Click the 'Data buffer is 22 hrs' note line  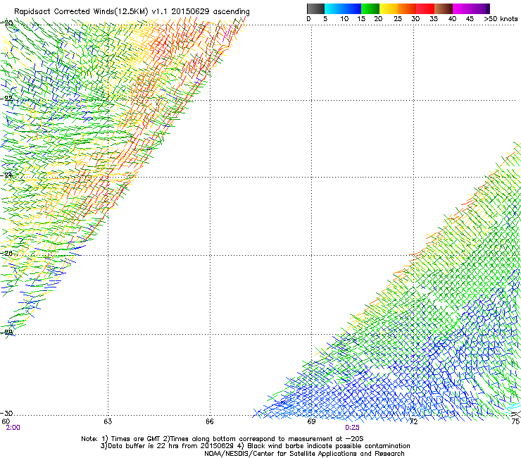(255, 446)
